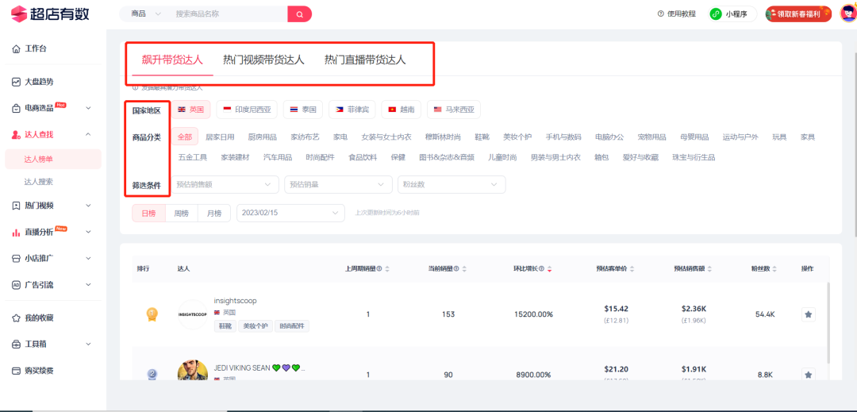This screenshot has height=412, width=857.
Task: Click the 购买续费 card icon
Action: click(17, 371)
